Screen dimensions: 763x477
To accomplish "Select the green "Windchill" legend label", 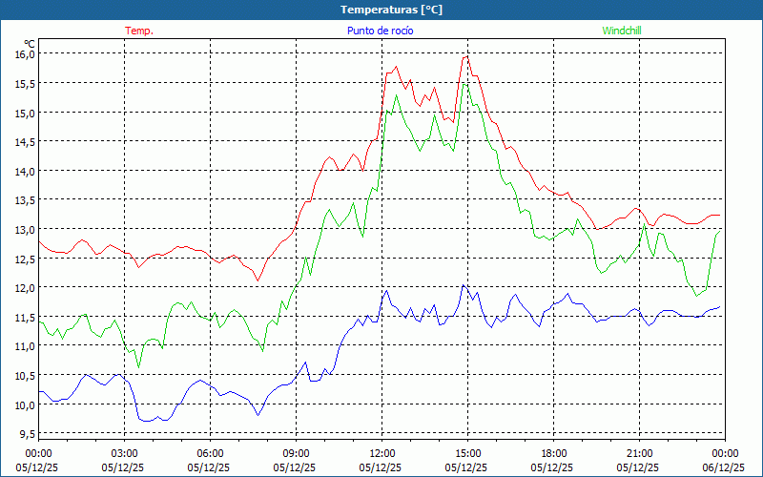I will pos(622,31).
